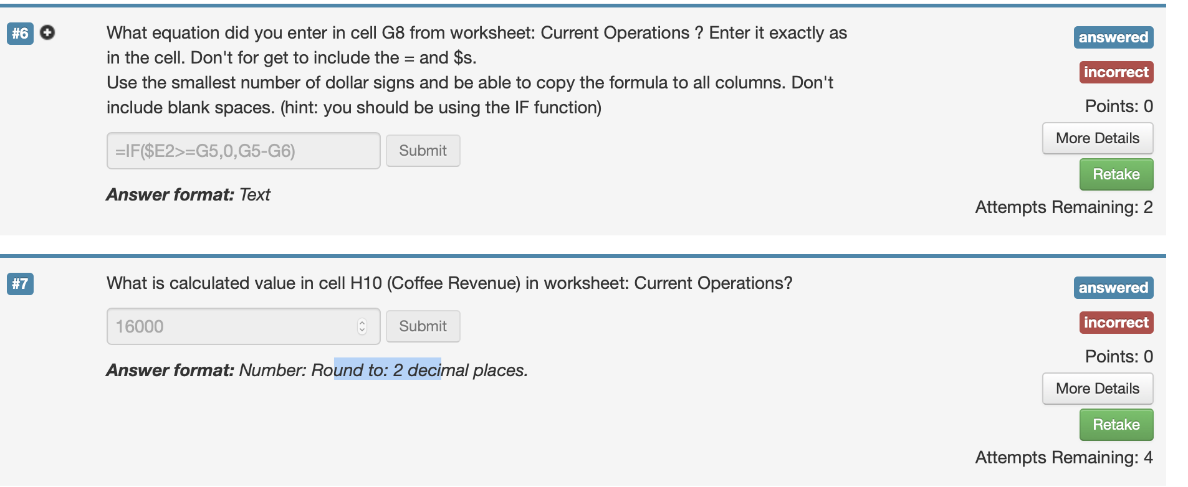
Task: Submit the answer for question 6
Action: [423, 151]
